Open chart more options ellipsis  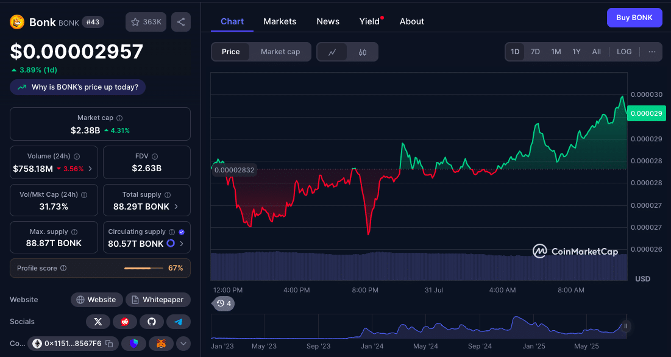click(651, 52)
